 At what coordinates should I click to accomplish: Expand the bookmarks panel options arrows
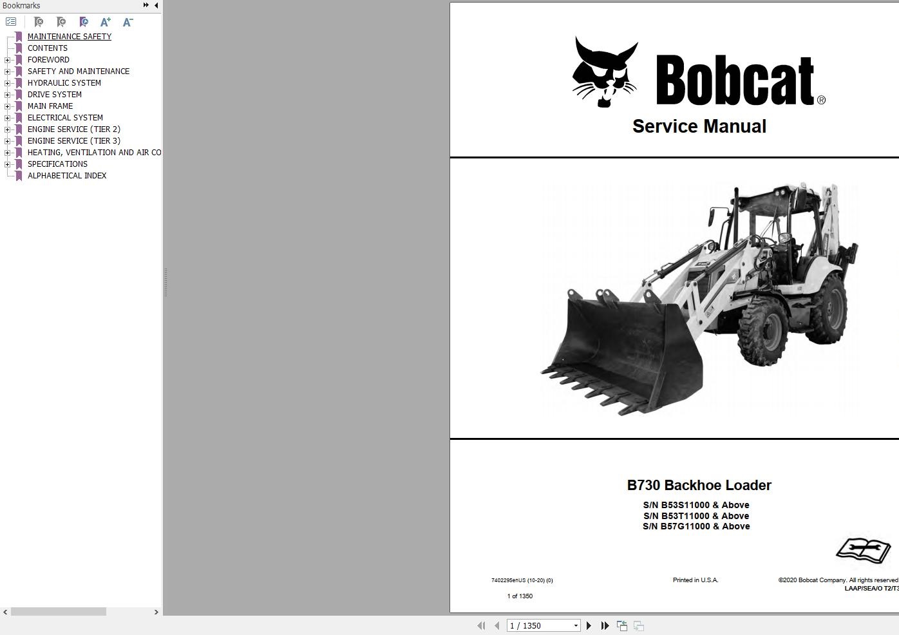point(146,5)
